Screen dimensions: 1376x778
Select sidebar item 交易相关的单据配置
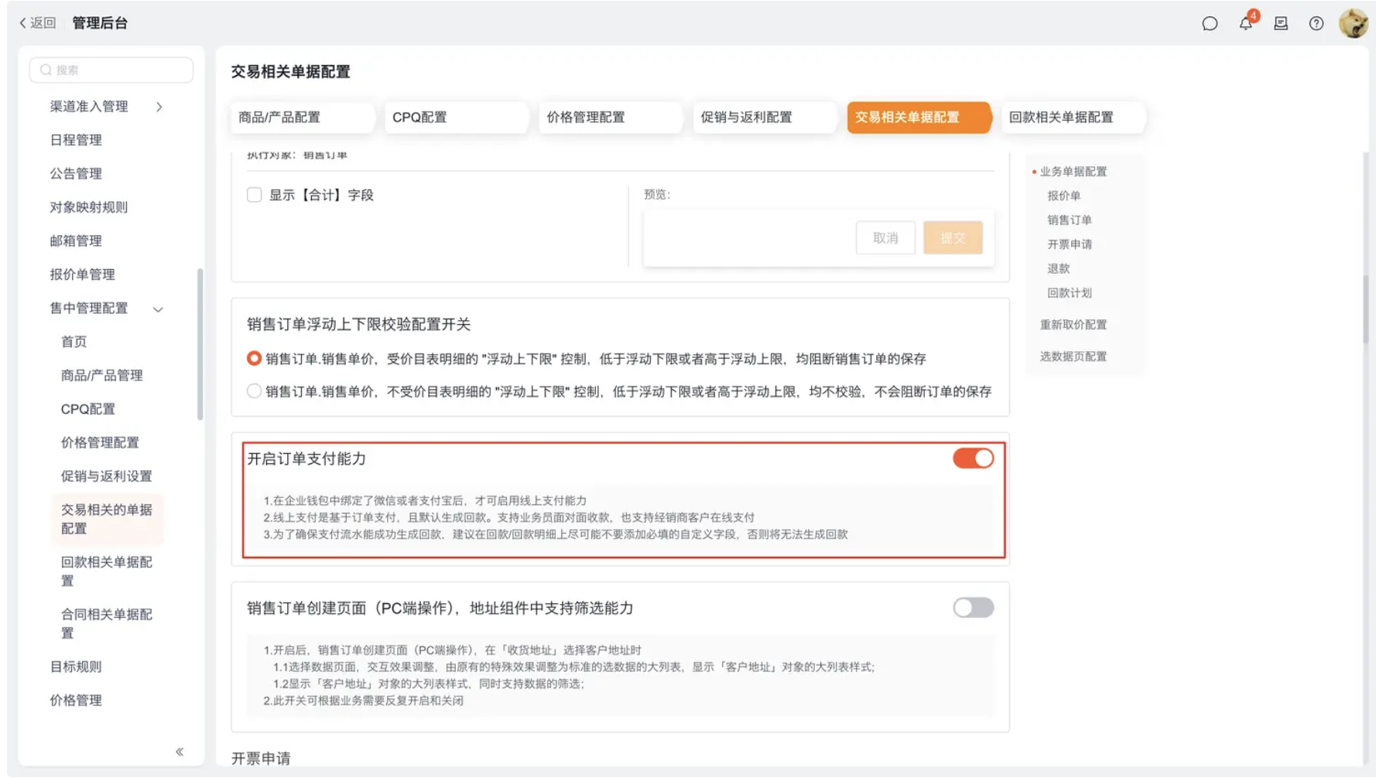107,519
